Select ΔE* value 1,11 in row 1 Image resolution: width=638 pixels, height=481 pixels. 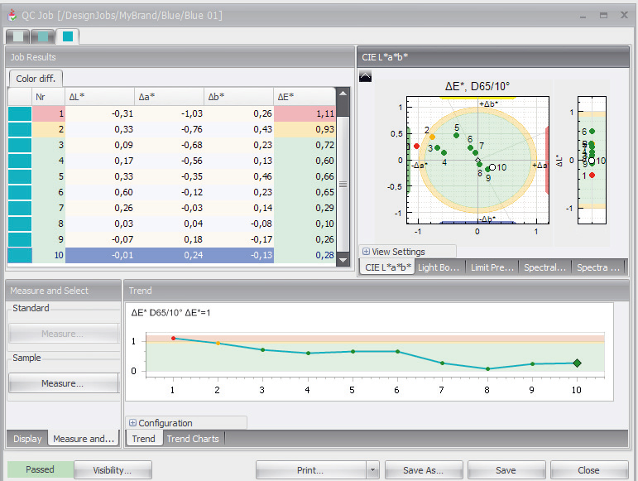[305, 113]
